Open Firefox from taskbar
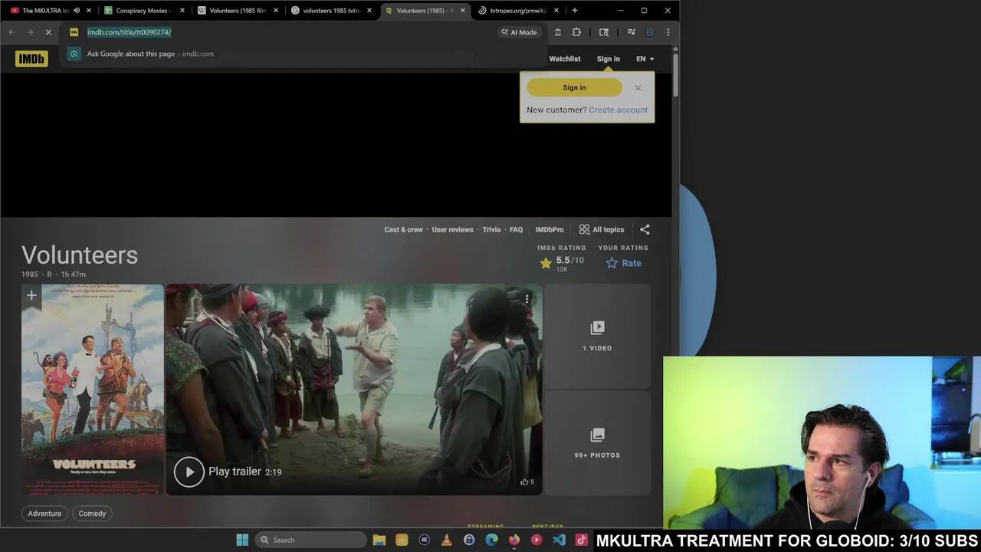 click(513, 540)
